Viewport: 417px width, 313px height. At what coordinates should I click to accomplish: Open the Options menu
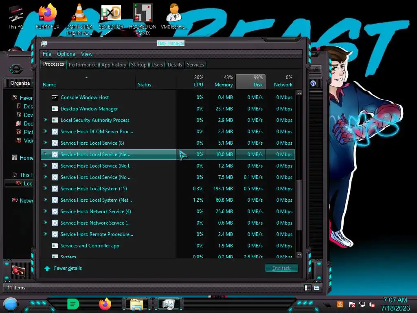66,54
